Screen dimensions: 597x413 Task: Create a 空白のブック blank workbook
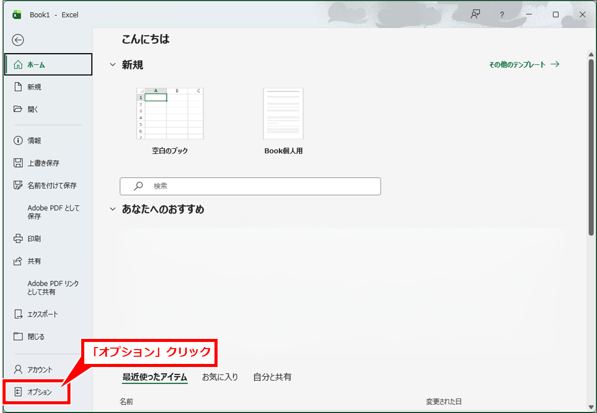coord(170,114)
